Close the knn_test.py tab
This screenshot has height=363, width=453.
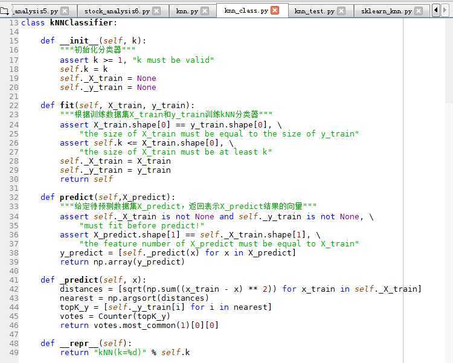click(341, 11)
